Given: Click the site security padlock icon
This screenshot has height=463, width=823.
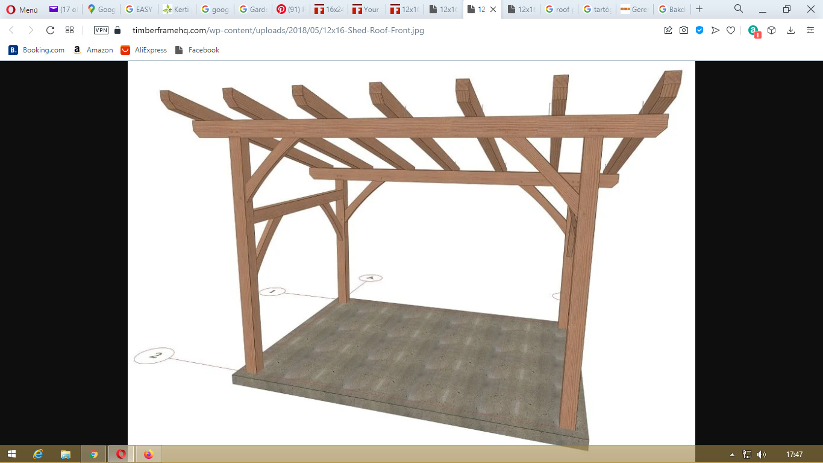Looking at the screenshot, I should (117, 30).
